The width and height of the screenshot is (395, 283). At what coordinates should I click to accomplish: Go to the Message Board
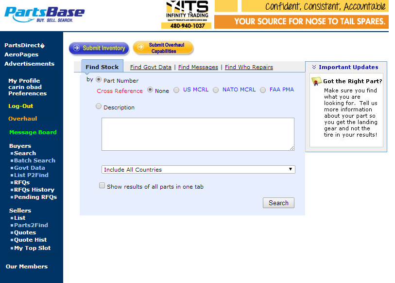point(33,132)
